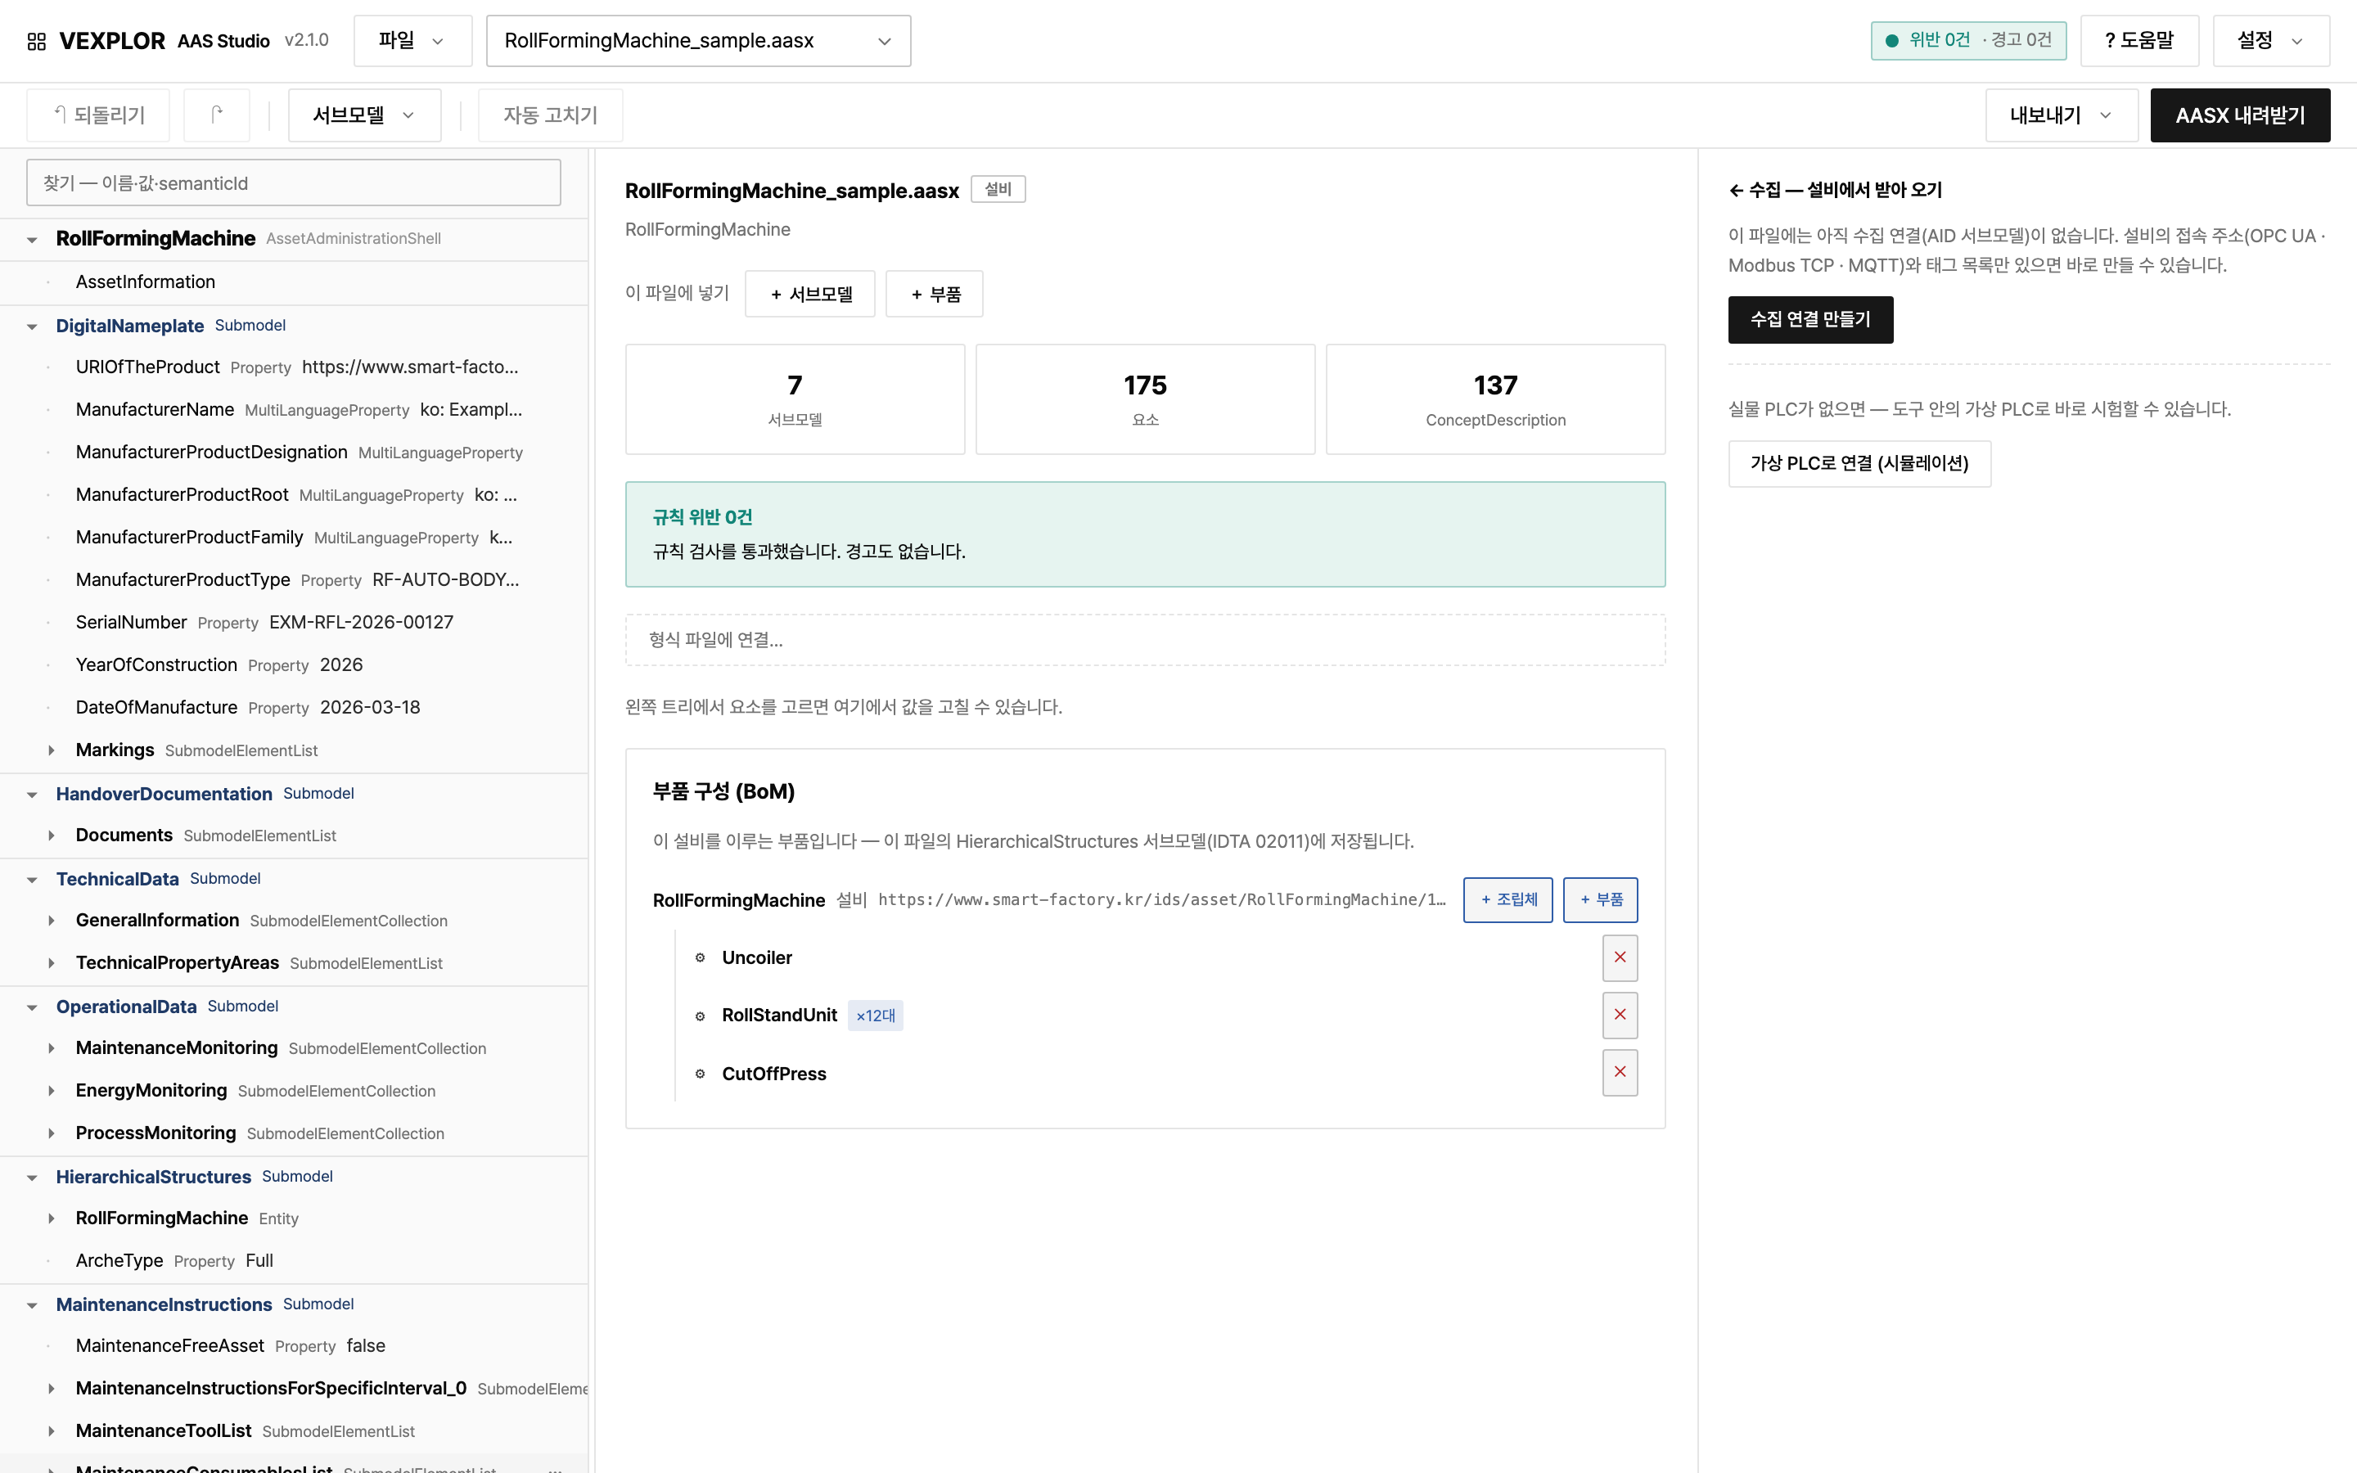Click the + 부품 button in the BoM row
This screenshot has height=1473, width=2357.
click(x=1600, y=900)
